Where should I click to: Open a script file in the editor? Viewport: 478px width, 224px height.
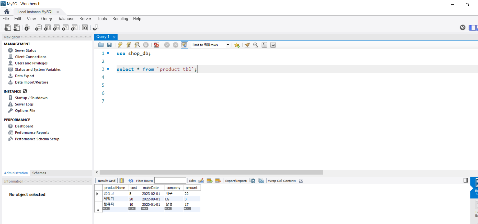pos(101,45)
